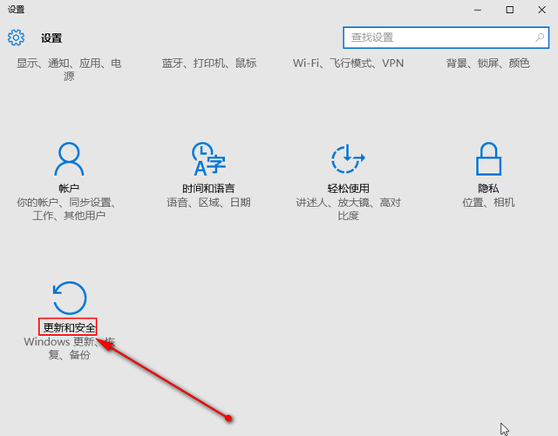Open the 帐户 accounts person icon

coord(69,159)
